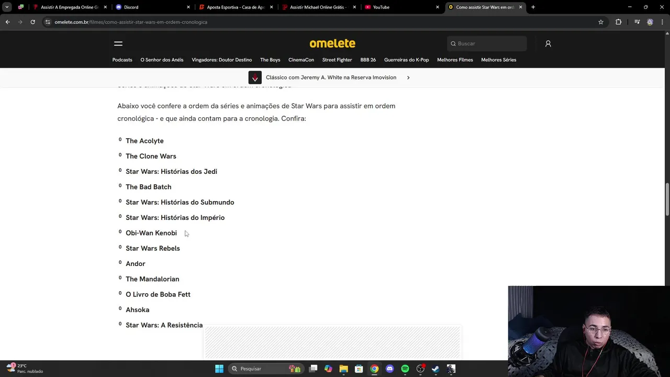Open Clássico com Jeremy A. White banner
Screen dimensions: 670x377
(x=331, y=77)
